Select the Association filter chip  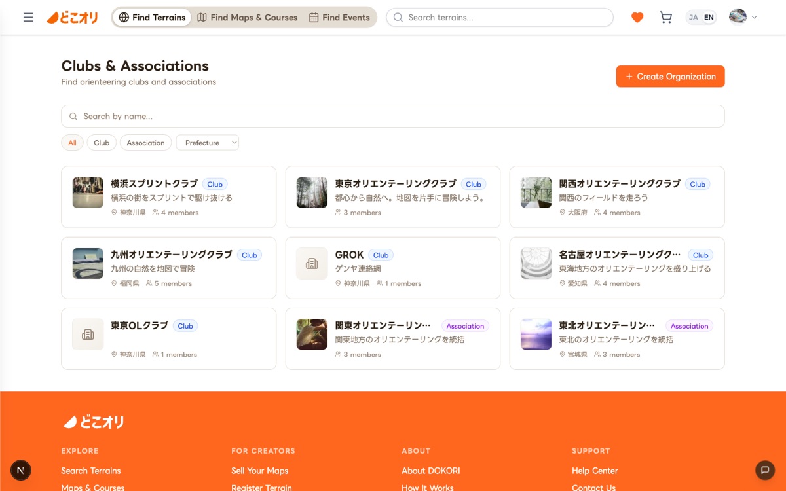145,142
